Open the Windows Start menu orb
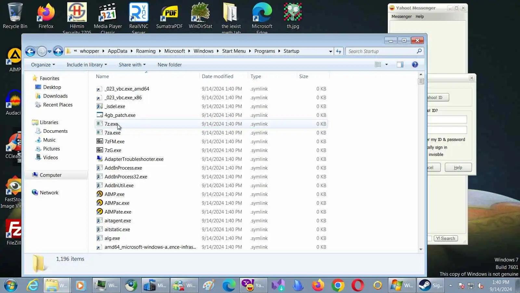 11,286
